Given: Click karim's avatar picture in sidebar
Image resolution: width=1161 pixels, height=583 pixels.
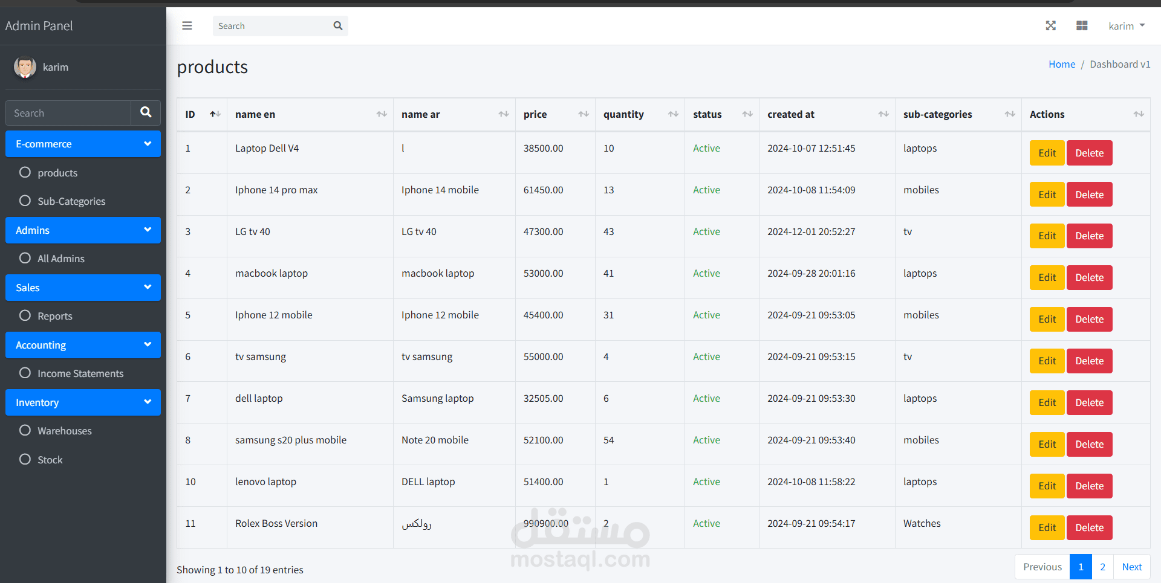Looking at the screenshot, I should pyautogui.click(x=25, y=67).
